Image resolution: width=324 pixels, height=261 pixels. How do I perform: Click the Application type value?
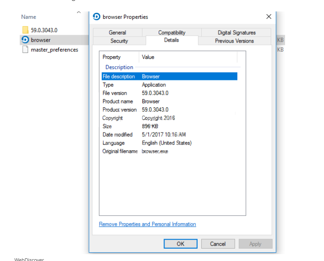coord(154,85)
